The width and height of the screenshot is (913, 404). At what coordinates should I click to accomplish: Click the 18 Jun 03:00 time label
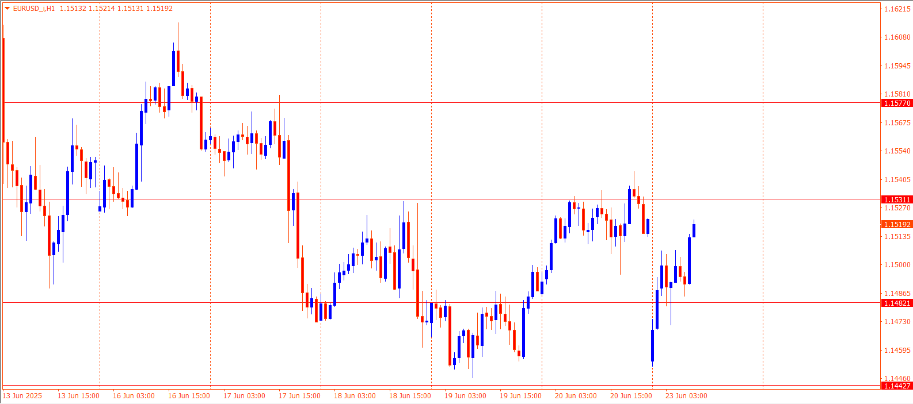(x=355, y=396)
